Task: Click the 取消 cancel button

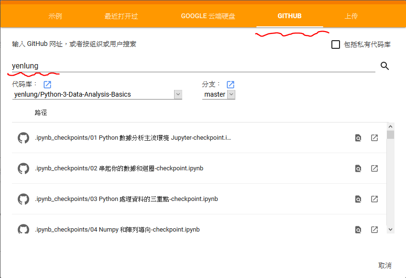Action: 385,266
